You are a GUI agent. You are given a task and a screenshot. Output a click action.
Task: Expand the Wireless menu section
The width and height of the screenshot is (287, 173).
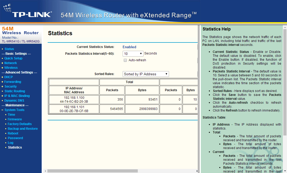tap(11, 68)
